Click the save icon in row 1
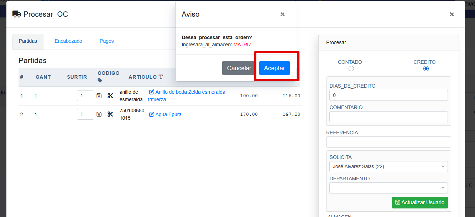Image resolution: width=475 pixels, height=217 pixels. pyautogui.click(x=99, y=95)
